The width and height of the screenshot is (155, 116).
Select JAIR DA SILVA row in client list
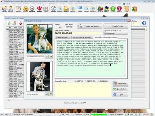click(15, 92)
